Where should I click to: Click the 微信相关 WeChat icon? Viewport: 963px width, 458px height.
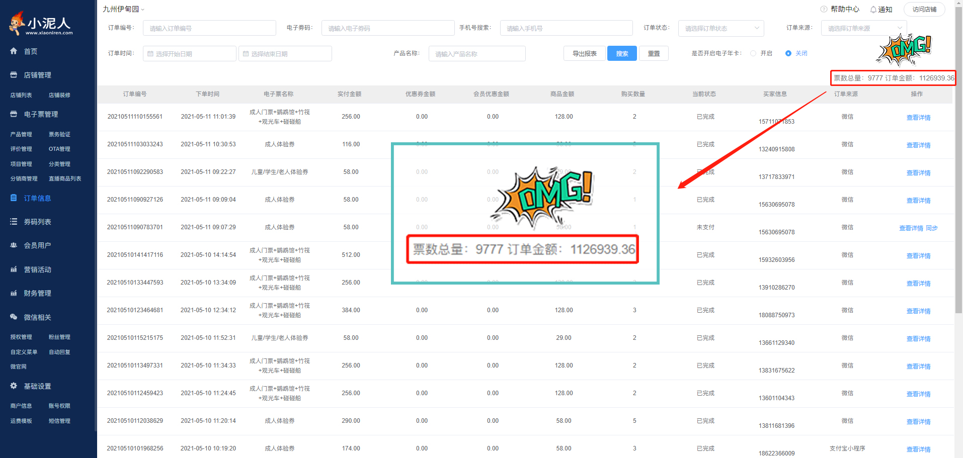pos(14,317)
